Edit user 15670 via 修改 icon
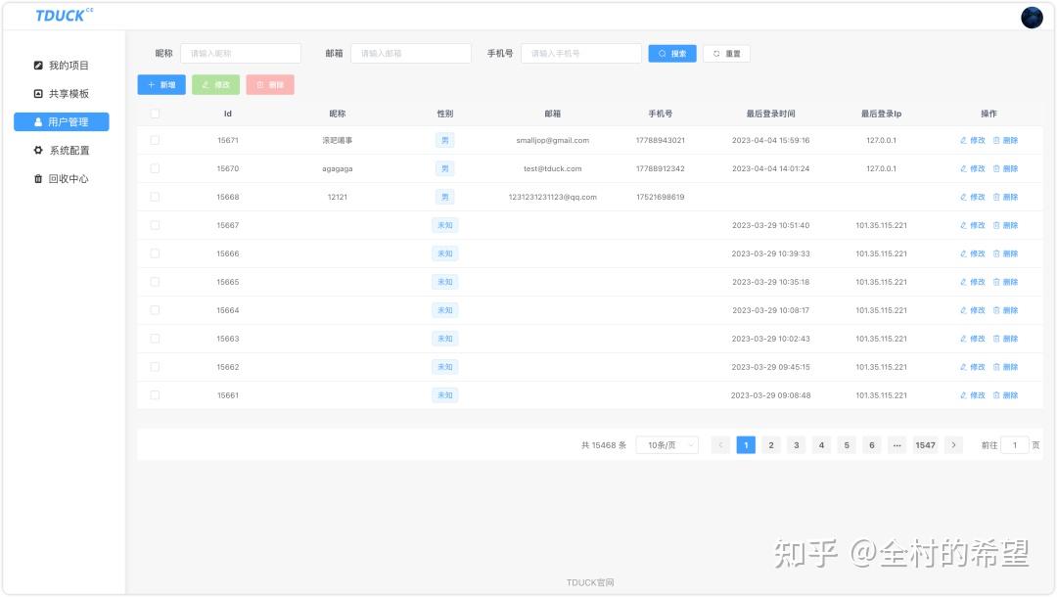The image size is (1057, 597). (973, 168)
